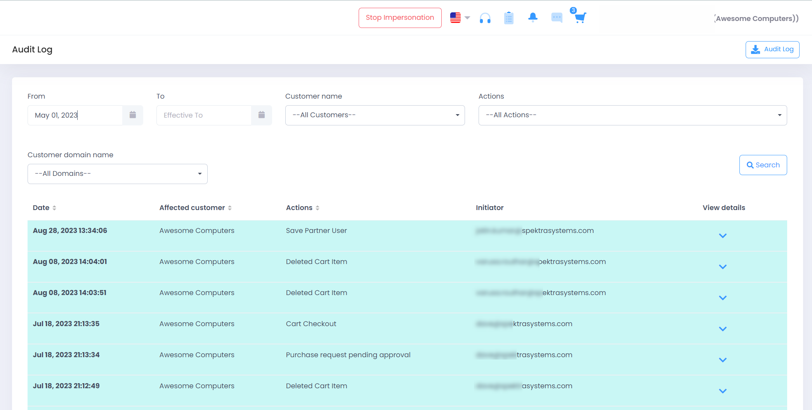812x410 pixels.
Task: Open the All Domains dropdown
Action: pos(118,174)
